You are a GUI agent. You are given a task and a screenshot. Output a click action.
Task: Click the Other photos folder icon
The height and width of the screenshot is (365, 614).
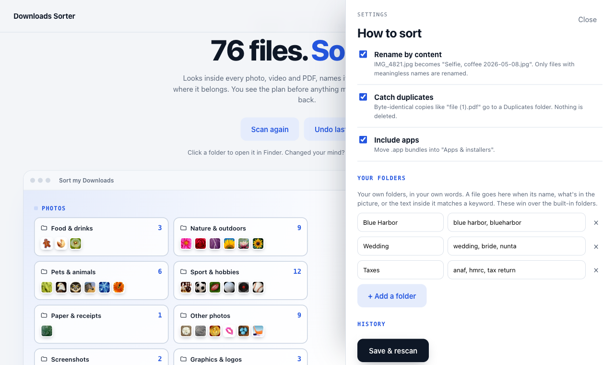[183, 316]
